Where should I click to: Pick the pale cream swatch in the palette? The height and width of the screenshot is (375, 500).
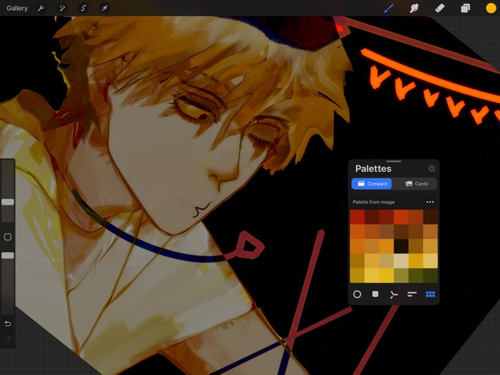[401, 261]
